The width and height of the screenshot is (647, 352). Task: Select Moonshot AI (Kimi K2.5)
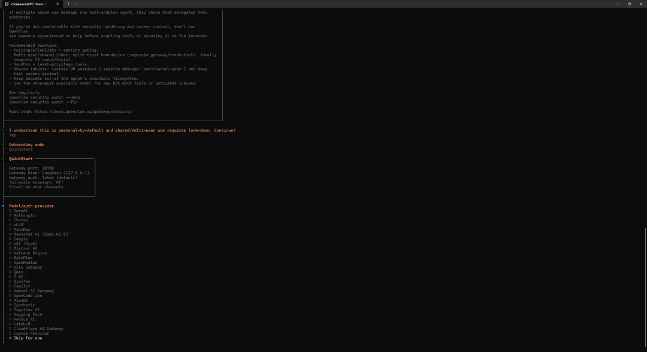coord(38,234)
